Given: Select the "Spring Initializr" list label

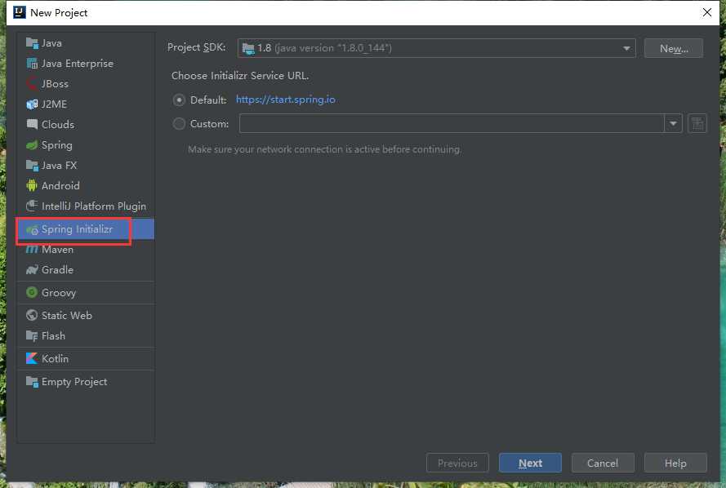Looking at the screenshot, I should click(x=77, y=229).
